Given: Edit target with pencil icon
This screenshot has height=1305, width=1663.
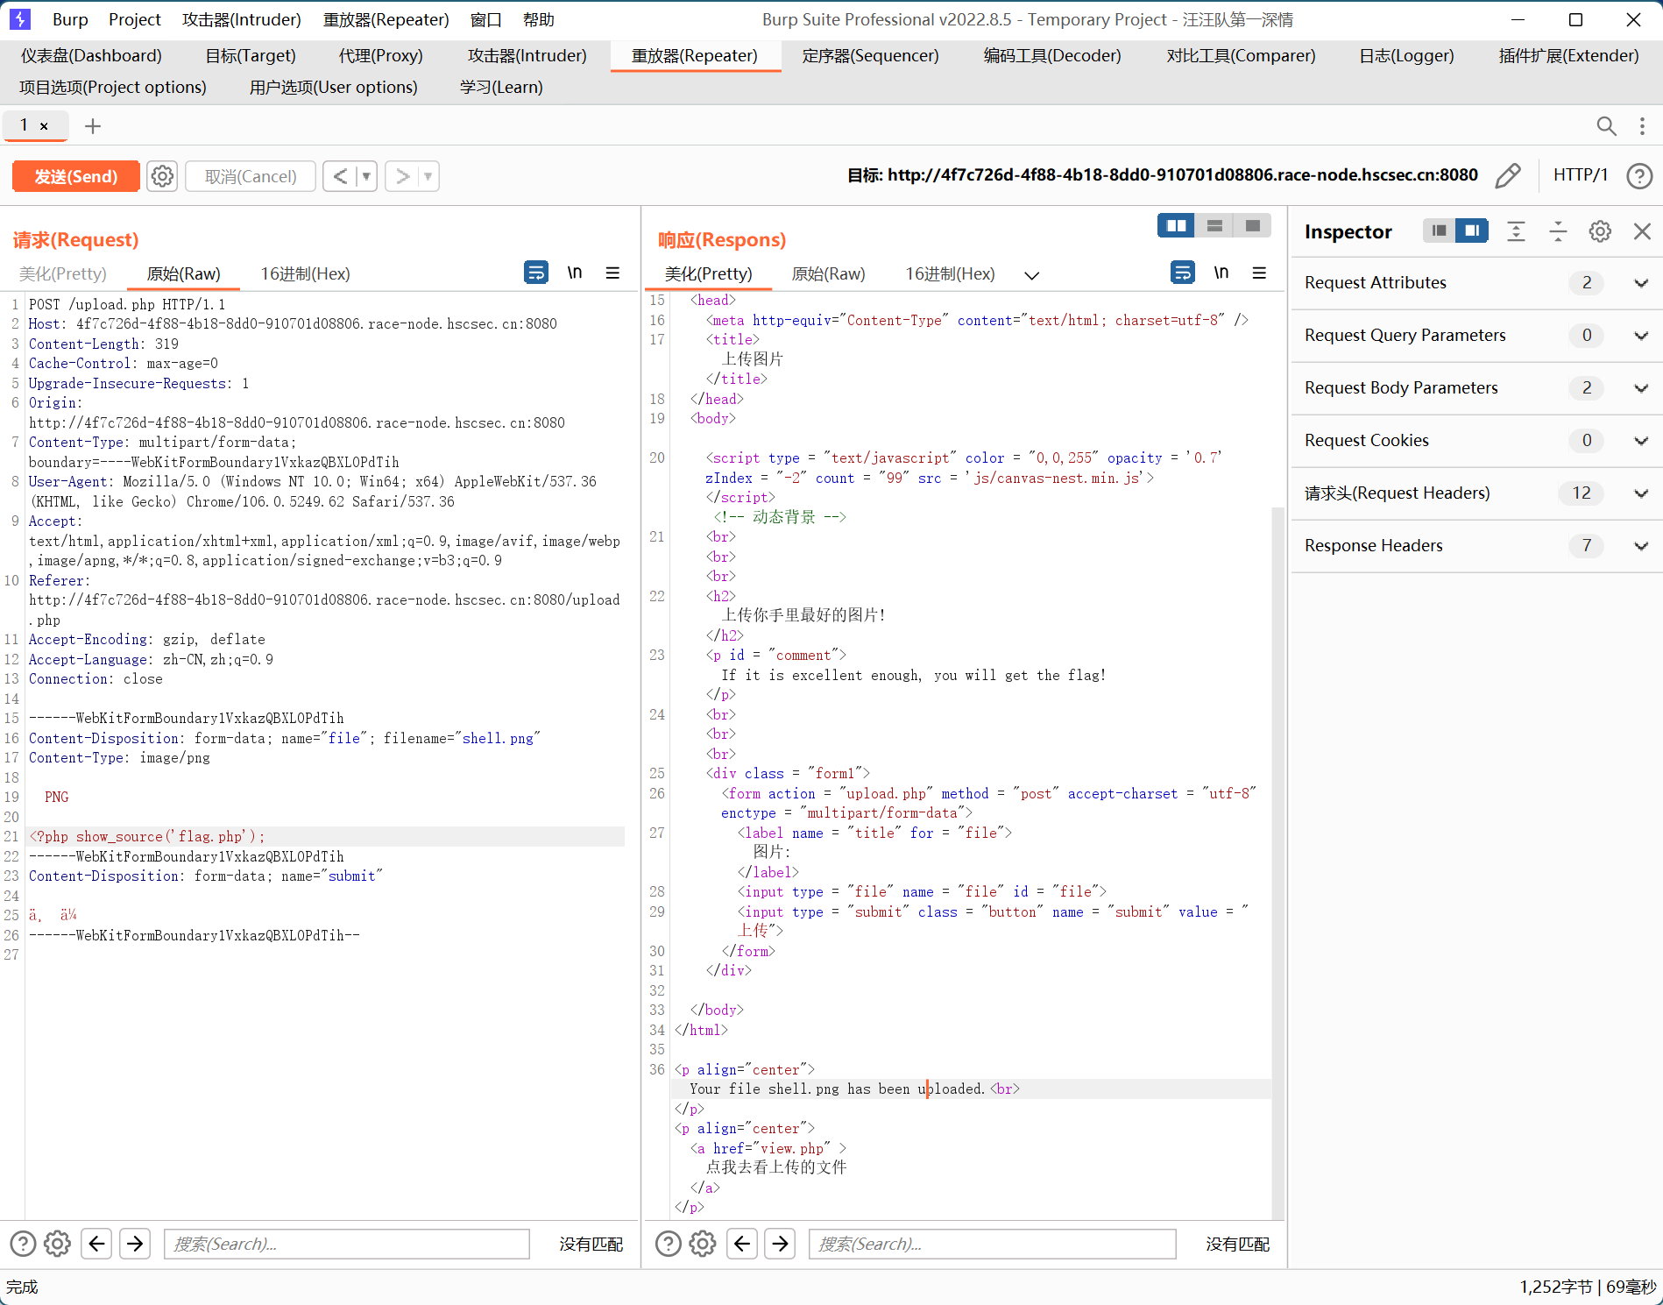Looking at the screenshot, I should [1507, 176].
